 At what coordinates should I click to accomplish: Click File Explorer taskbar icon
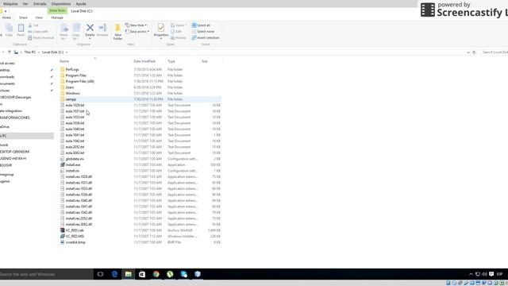click(x=129, y=274)
